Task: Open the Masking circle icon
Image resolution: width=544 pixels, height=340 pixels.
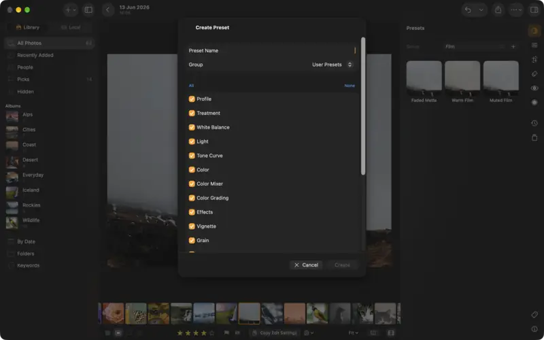Action: click(534, 103)
